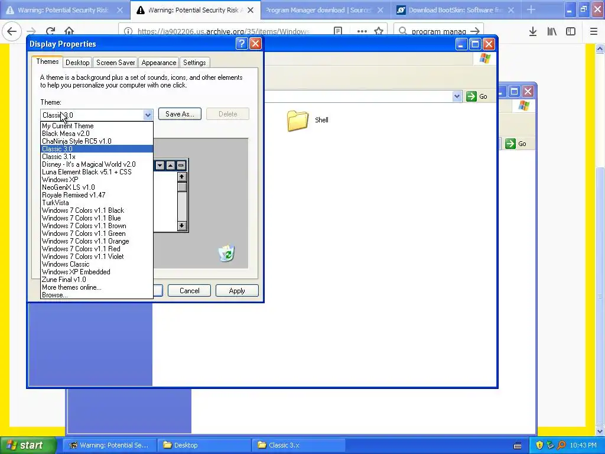Image resolution: width=605 pixels, height=454 pixels.
Task: Open a new browser tab with plus
Action: (x=531, y=9)
